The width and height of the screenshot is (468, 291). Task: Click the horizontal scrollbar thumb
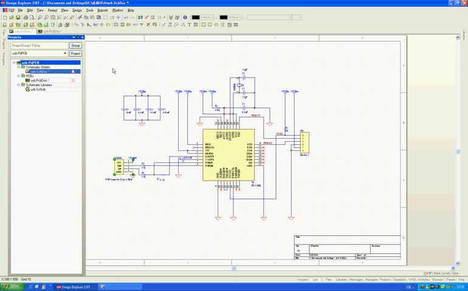234,269
